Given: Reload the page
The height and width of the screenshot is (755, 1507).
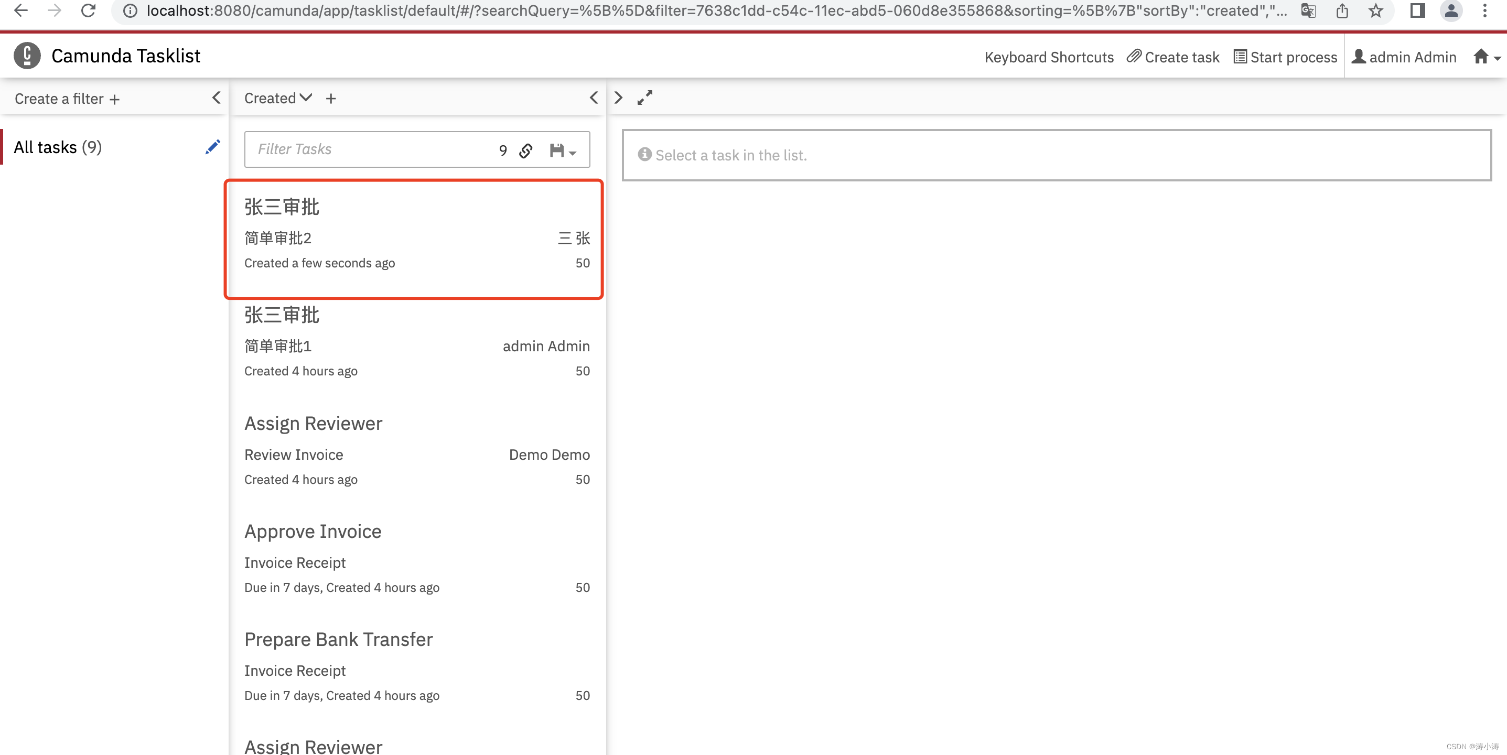Looking at the screenshot, I should point(88,10).
